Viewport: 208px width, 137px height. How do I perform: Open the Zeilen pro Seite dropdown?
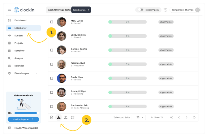(x=139, y=117)
